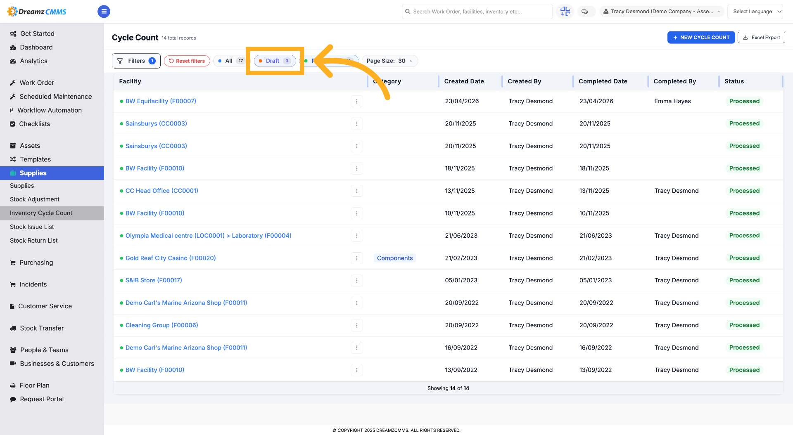Click the Floor Plan icon
The image size is (793, 435).
tap(13, 385)
